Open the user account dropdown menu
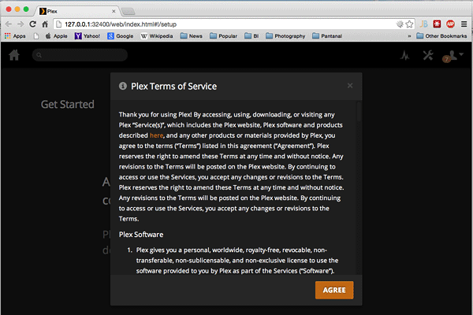Viewport: 473px width, 315px height. [x=453, y=55]
